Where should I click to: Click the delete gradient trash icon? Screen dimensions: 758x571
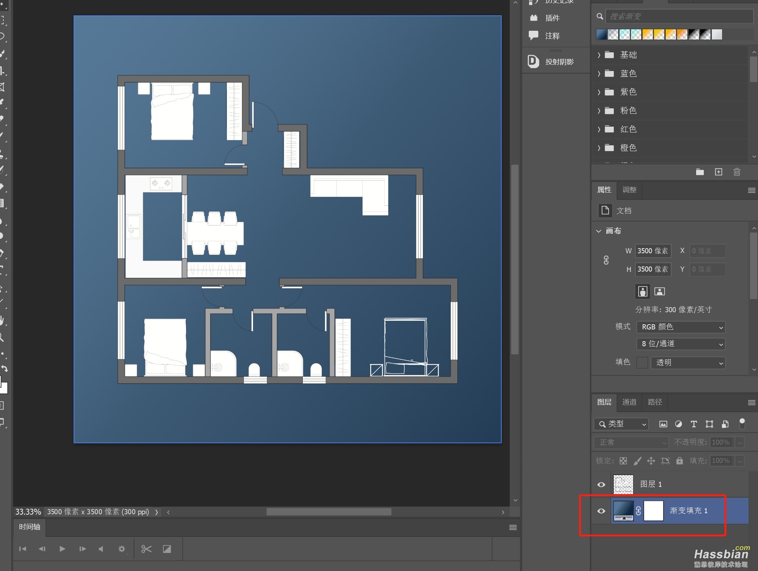pos(737,172)
